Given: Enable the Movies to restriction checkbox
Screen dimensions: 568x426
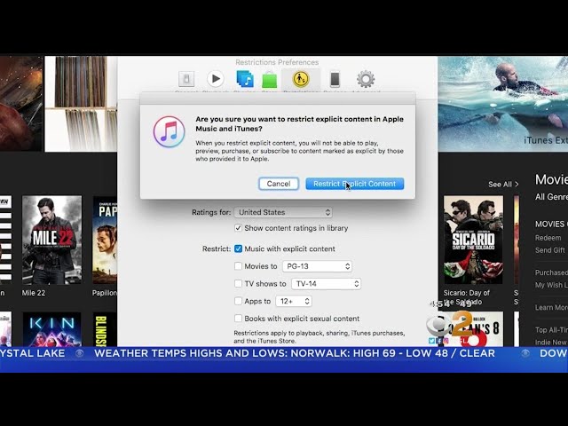Looking at the screenshot, I should pyautogui.click(x=238, y=266).
